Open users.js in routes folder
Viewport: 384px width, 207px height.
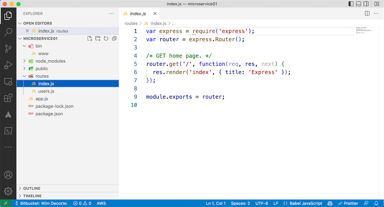tap(68, 91)
